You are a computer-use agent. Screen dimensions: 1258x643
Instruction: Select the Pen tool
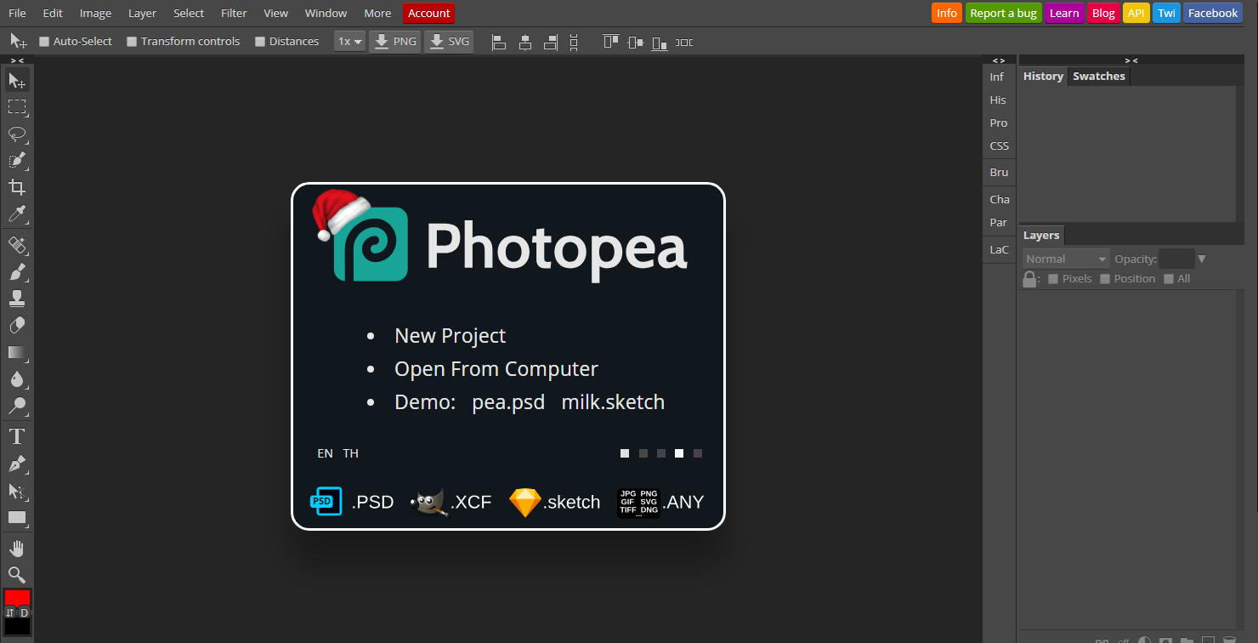tap(17, 464)
